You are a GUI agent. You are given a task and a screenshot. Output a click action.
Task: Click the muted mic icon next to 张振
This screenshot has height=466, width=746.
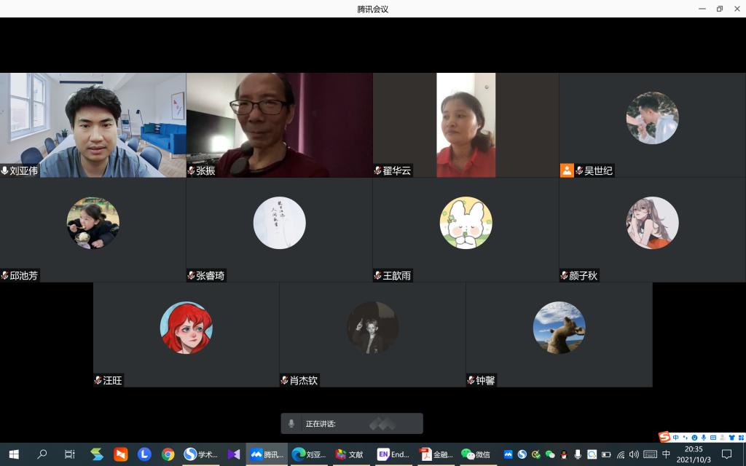pos(192,171)
